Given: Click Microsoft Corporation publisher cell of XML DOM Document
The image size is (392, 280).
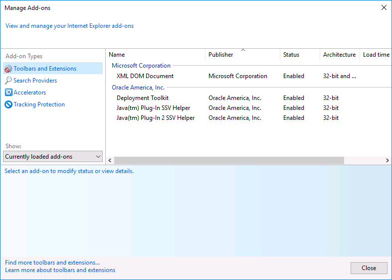Looking at the screenshot, I should 238,76.
